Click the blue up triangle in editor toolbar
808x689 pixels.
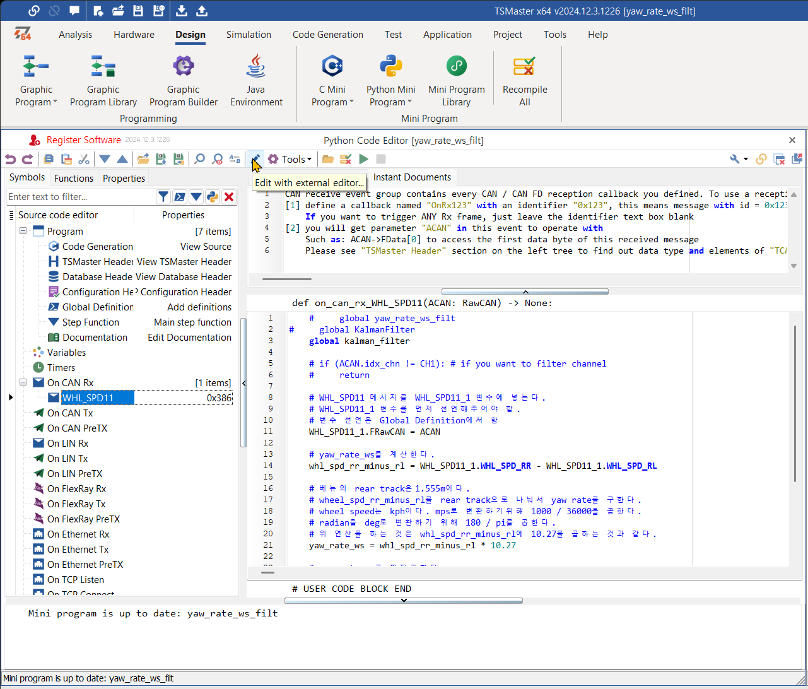tap(122, 160)
